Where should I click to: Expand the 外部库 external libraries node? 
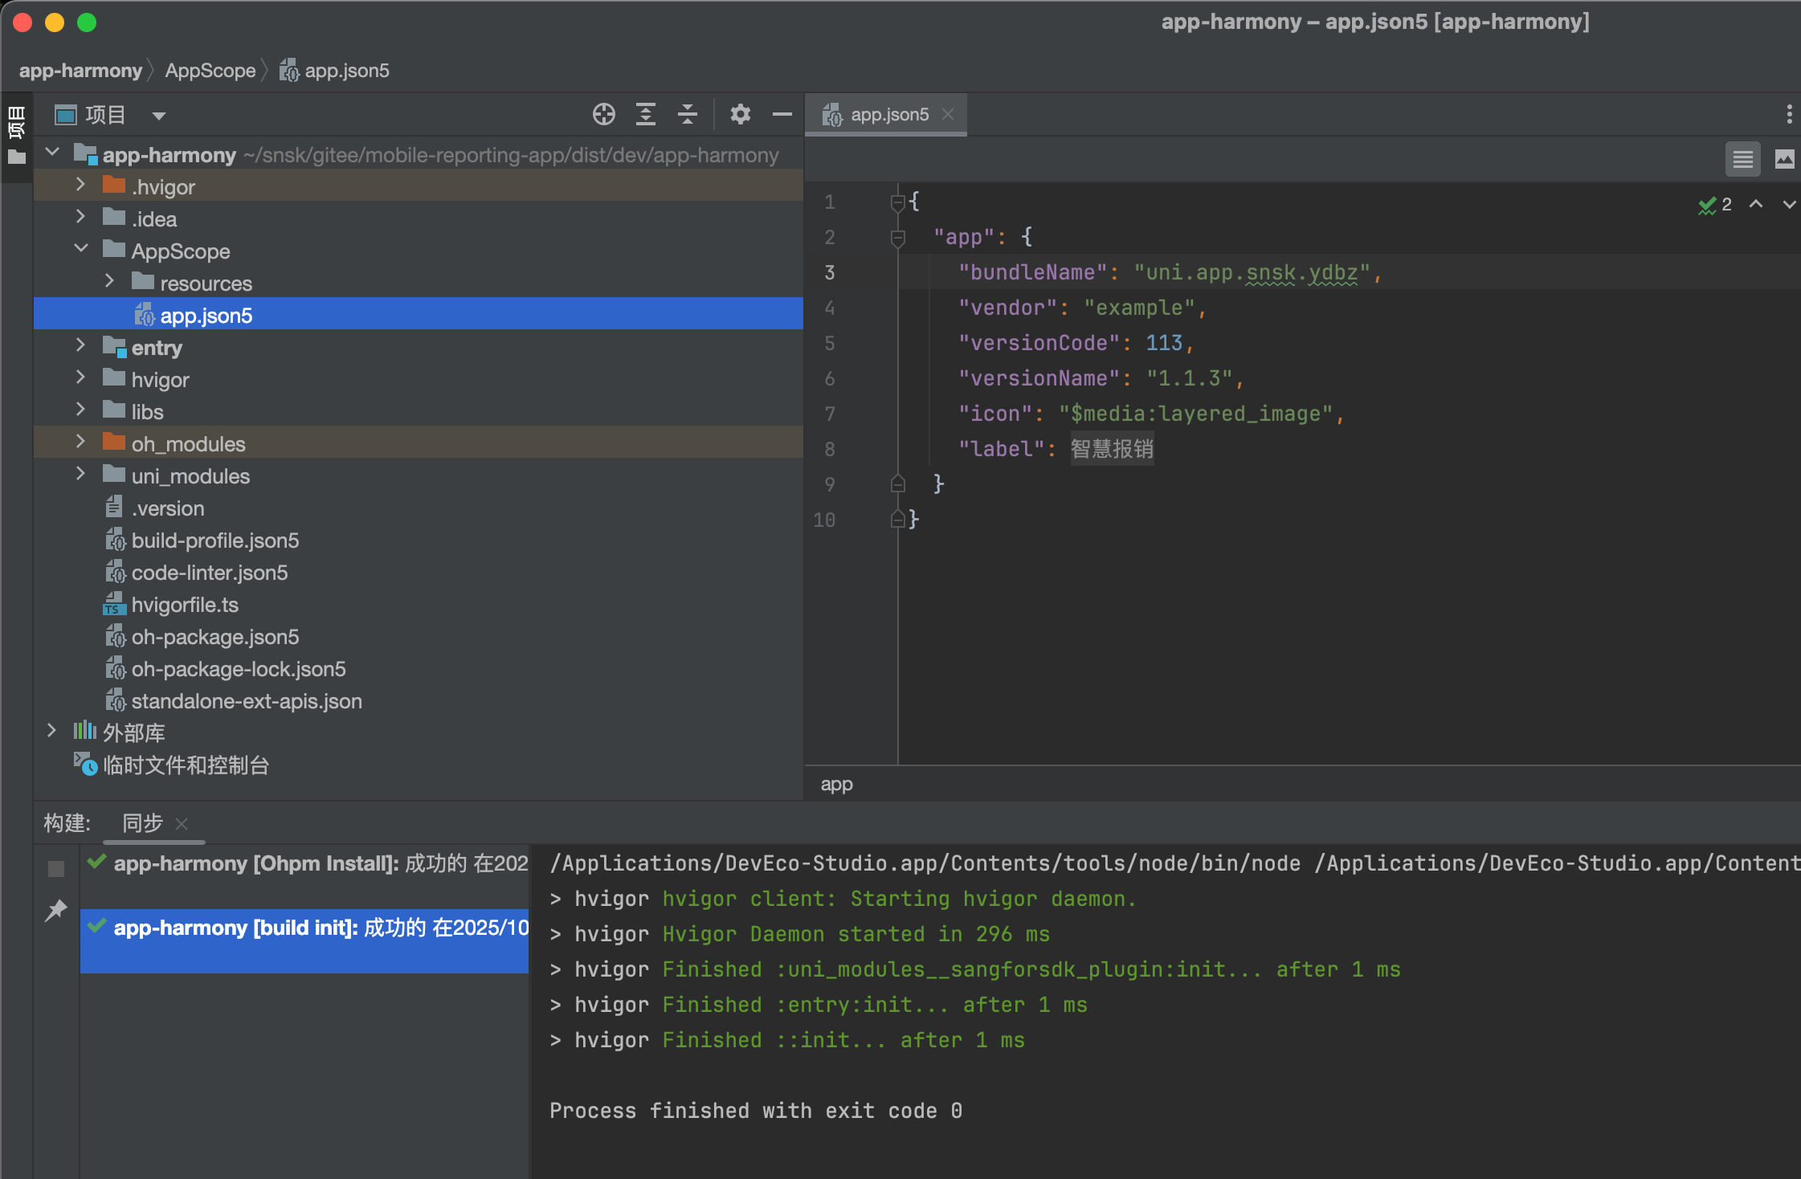(51, 731)
